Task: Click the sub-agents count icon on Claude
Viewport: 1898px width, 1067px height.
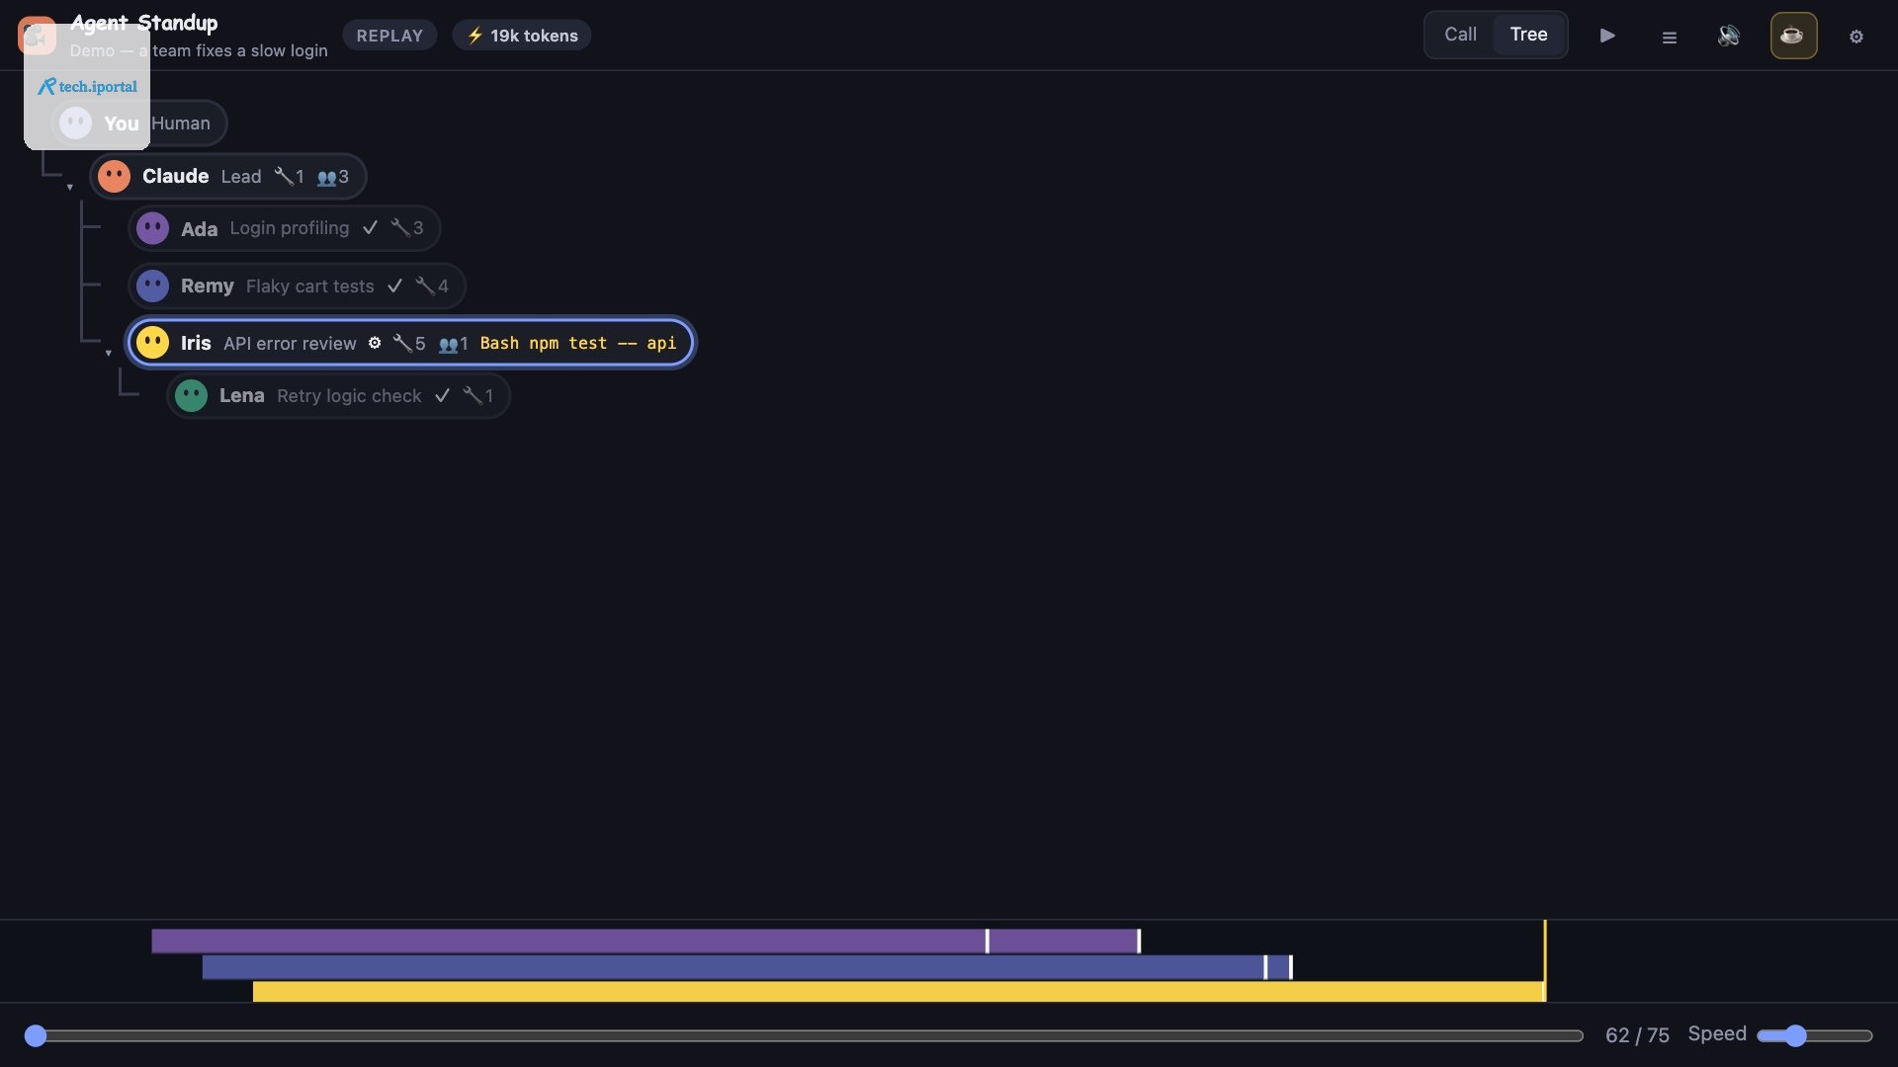Action: point(332,177)
